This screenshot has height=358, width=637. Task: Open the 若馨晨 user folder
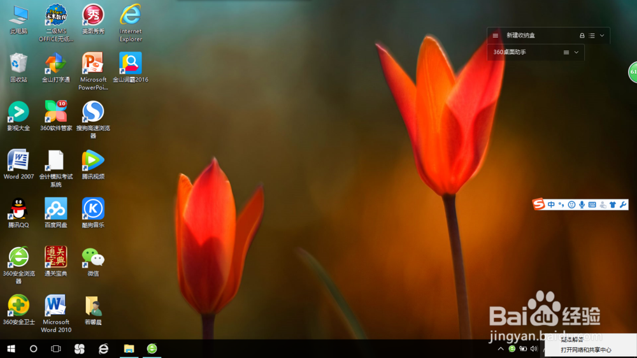(x=93, y=310)
